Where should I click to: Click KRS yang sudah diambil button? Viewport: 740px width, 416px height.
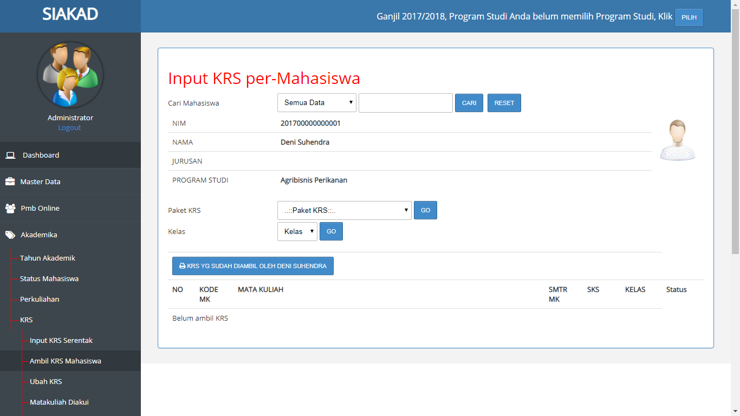[253, 266]
